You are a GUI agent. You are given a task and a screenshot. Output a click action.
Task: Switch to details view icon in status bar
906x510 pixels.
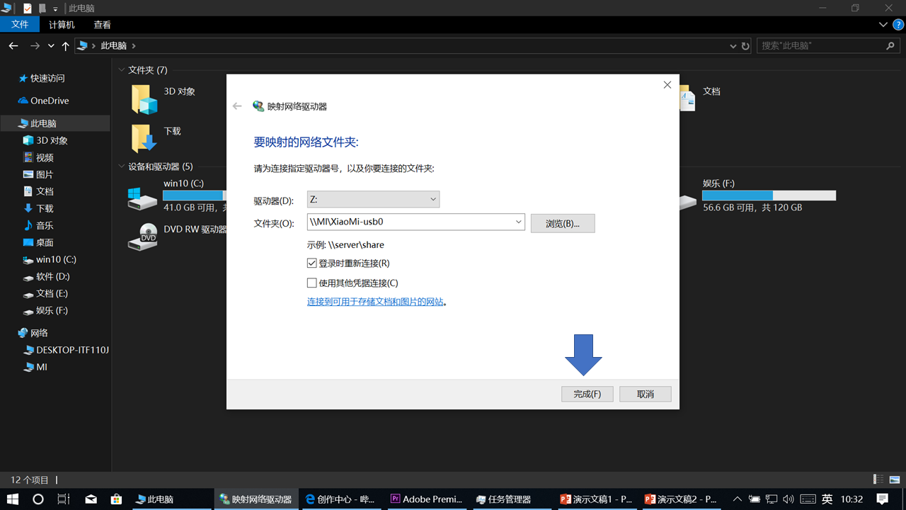[x=878, y=480]
